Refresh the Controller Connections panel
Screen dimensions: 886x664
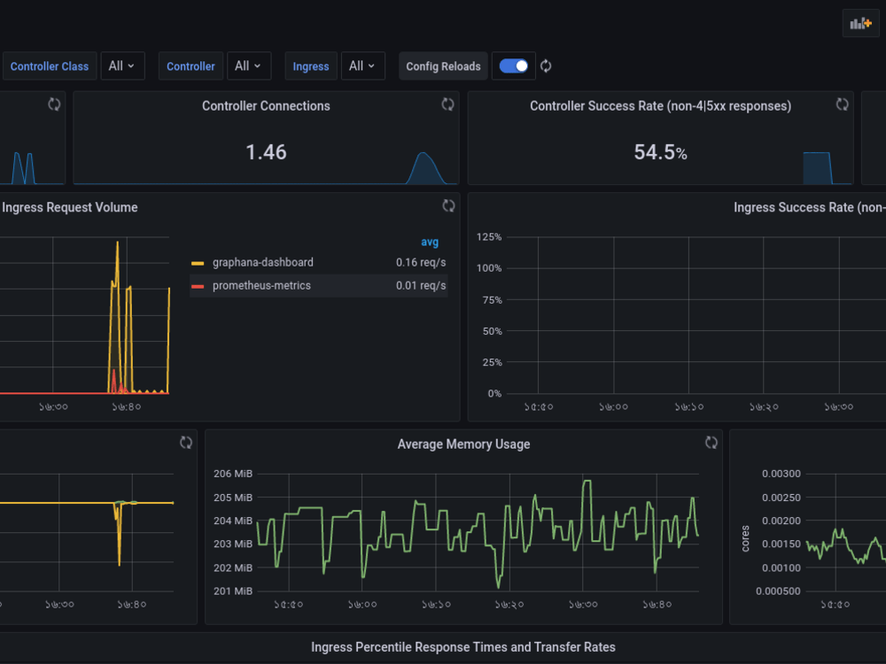point(447,104)
